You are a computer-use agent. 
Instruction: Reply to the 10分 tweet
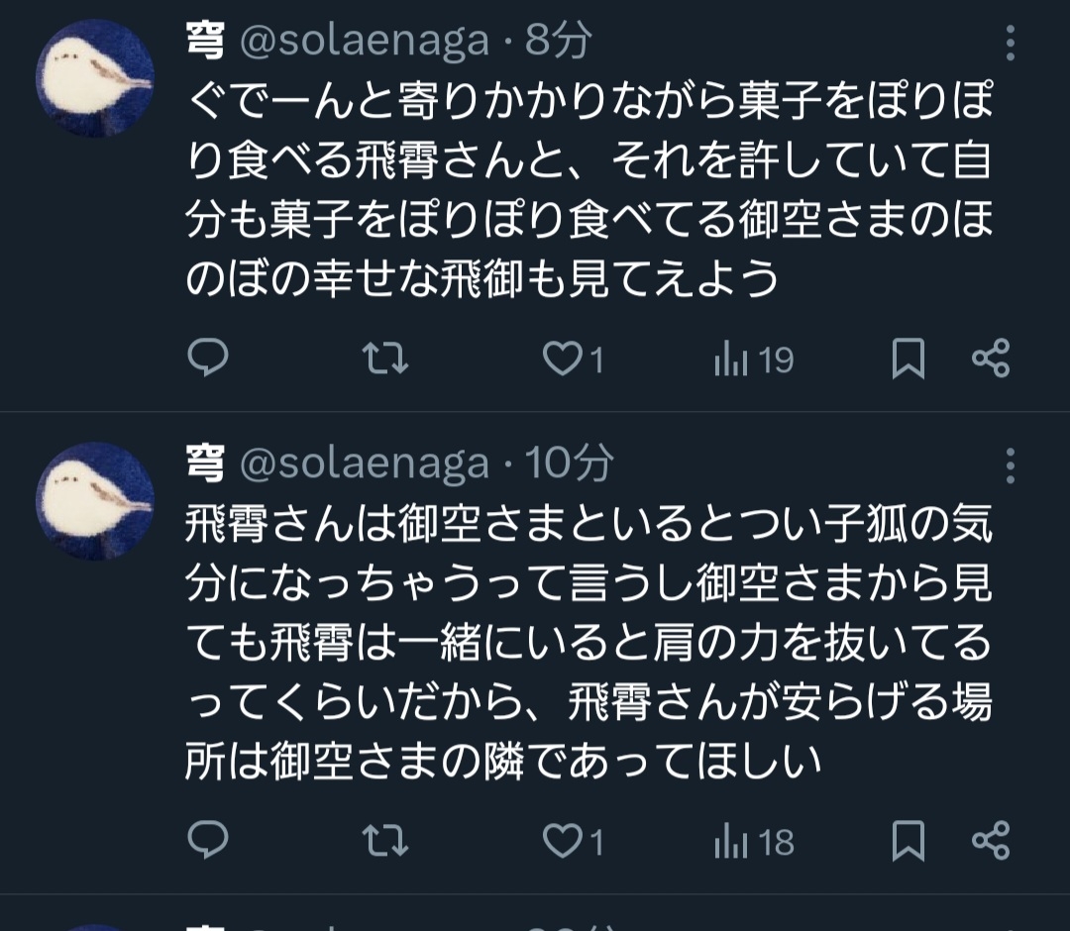pyautogui.click(x=208, y=842)
